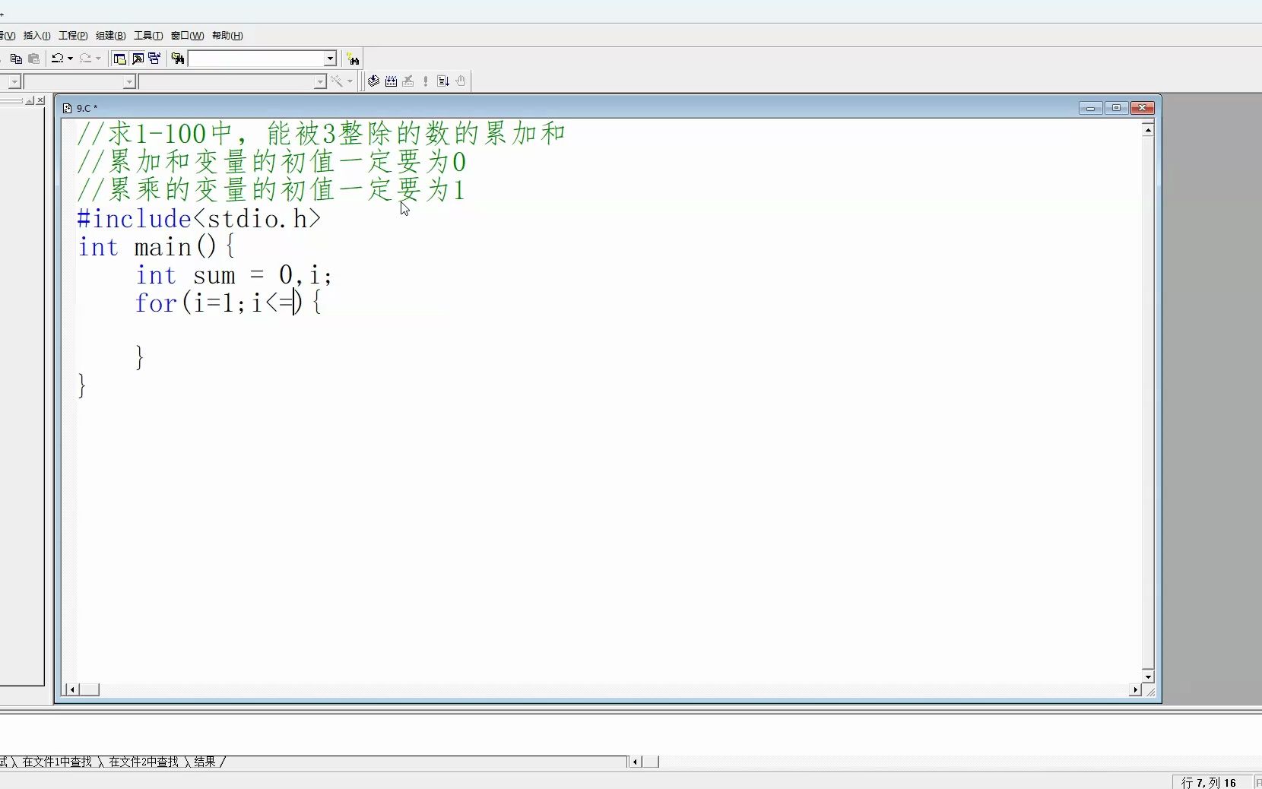Click the editor horizontal scroll right arrow
This screenshot has height=789, width=1262.
point(1135,689)
